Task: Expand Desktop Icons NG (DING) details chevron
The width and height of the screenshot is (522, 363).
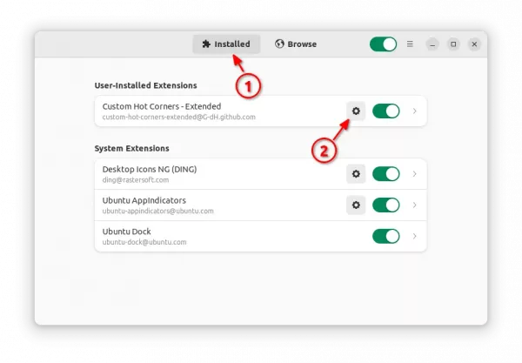Action: [x=414, y=174]
